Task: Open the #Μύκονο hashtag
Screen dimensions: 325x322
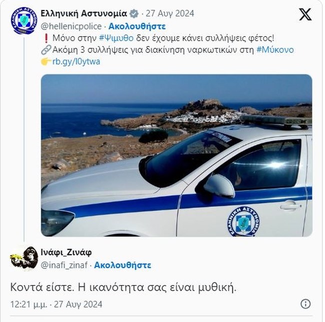Action: 275,50
